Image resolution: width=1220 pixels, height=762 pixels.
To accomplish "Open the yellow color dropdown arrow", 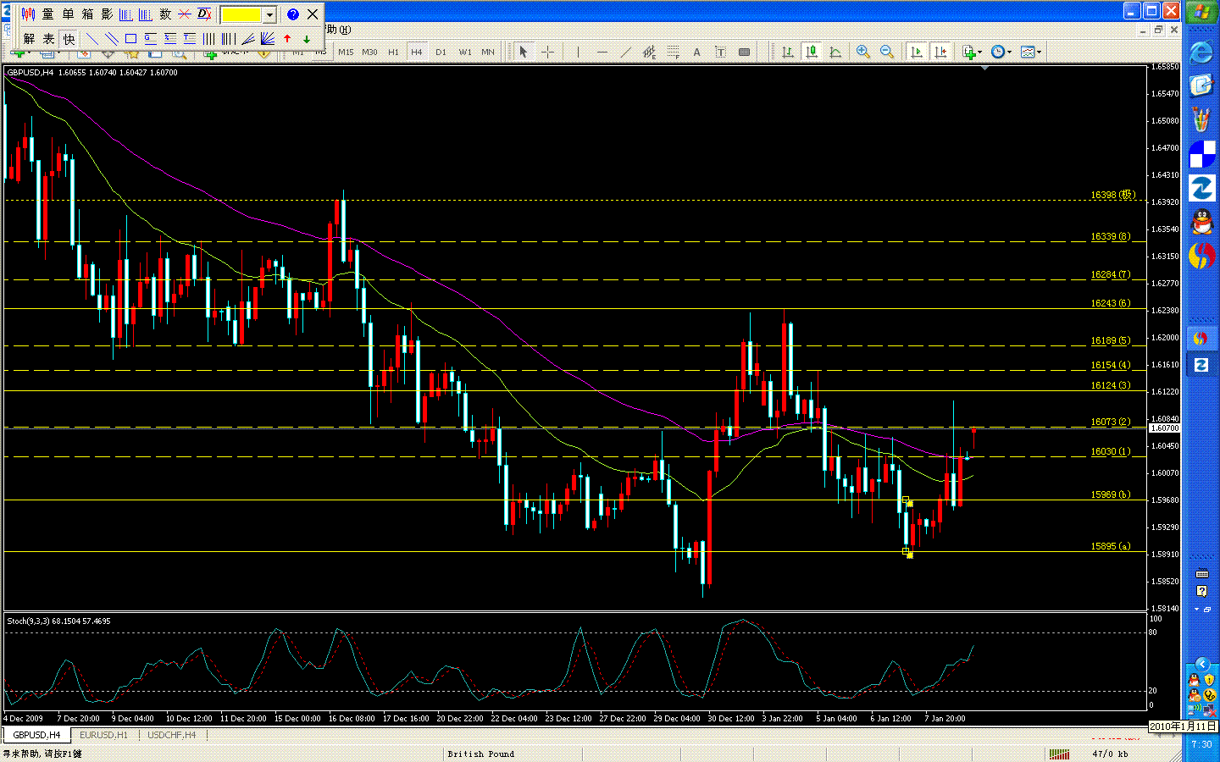I will click(270, 14).
